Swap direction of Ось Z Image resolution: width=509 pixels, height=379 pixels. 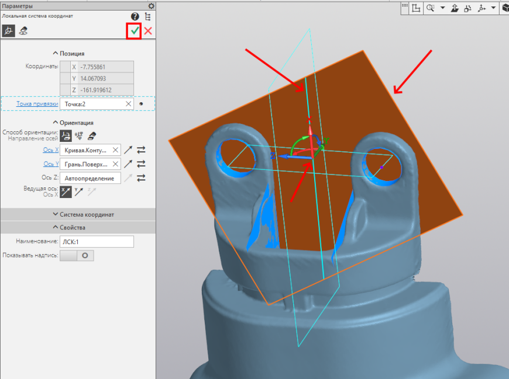coord(141,178)
